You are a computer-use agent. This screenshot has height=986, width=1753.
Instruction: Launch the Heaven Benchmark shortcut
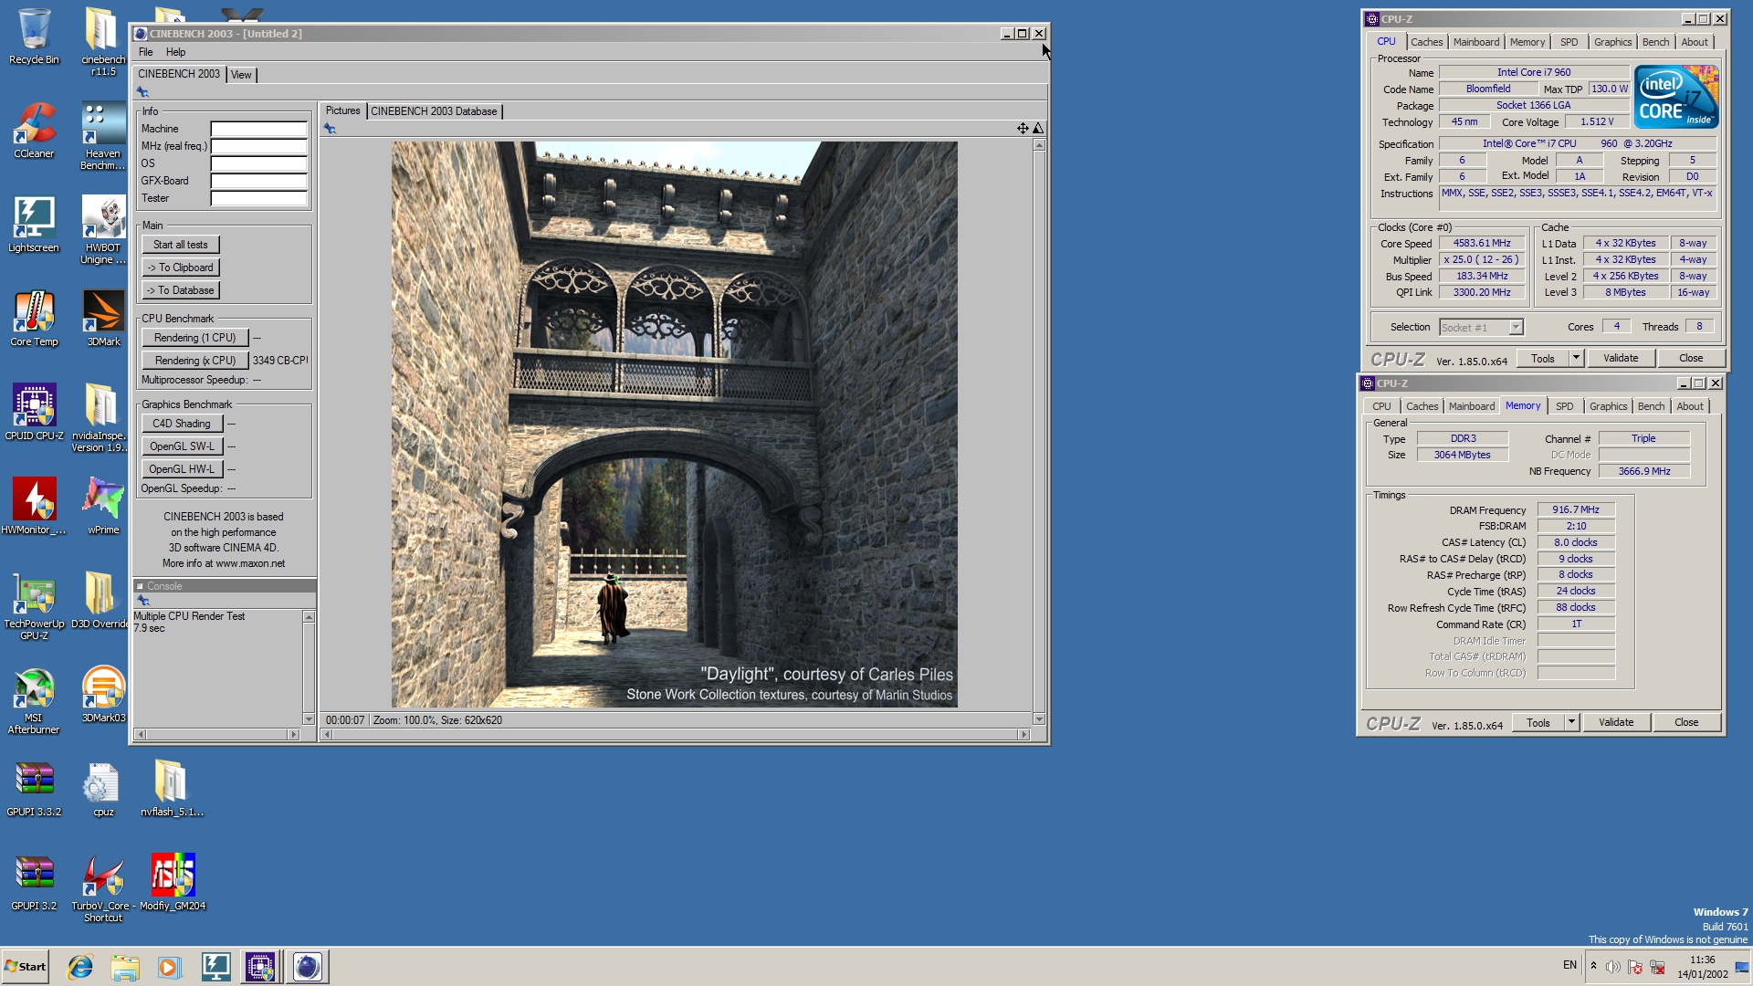(103, 136)
